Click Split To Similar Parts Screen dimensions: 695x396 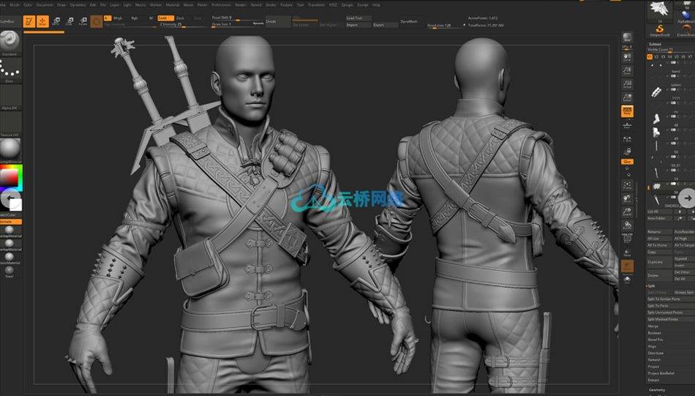pos(670,299)
